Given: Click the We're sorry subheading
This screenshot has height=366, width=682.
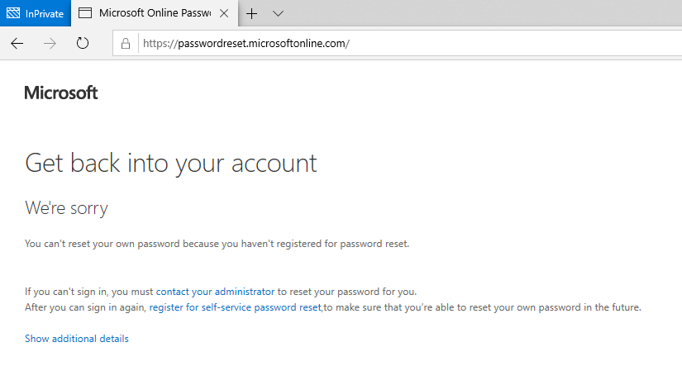Looking at the screenshot, I should 66,208.
